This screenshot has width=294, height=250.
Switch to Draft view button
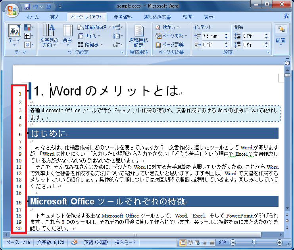212,243
